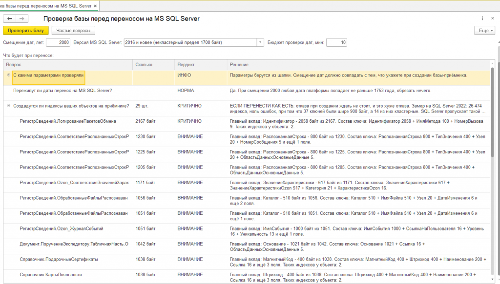This screenshot has width=500, height=284.
Task: Close the tab Проверка базы перед переносом
Action: (x=95, y=6)
